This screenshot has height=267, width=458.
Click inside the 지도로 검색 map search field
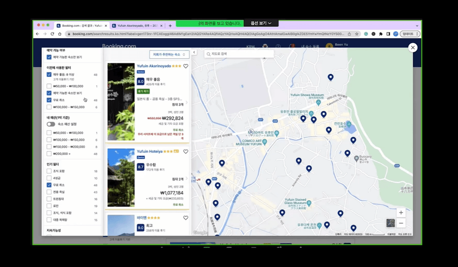pyautogui.click(x=239, y=54)
